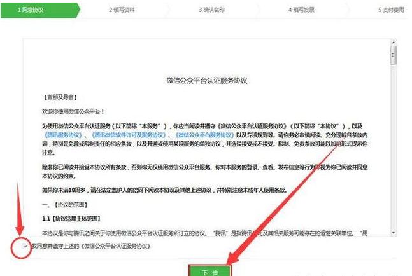Screen dimensions: 412x276
Task: Tick the agree to 微信公众平台认证服务协议 checkbox
Action: [x=25, y=246]
